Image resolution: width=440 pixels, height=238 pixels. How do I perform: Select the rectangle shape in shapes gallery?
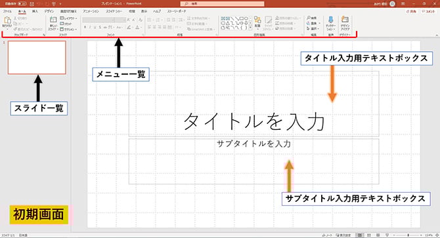pyautogui.click(x=242, y=18)
